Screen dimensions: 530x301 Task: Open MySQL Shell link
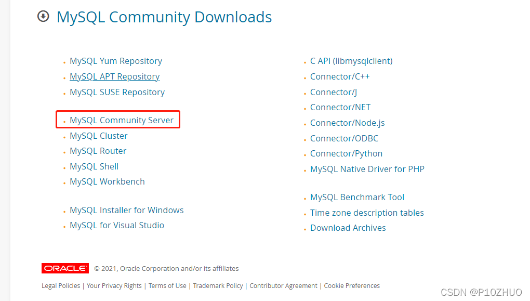tap(94, 166)
